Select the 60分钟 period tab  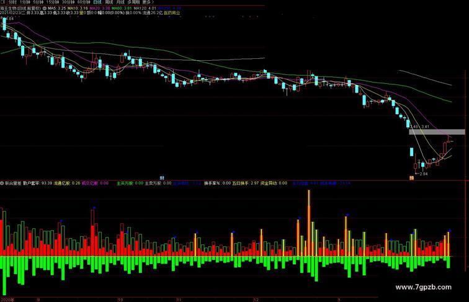coord(84,2)
